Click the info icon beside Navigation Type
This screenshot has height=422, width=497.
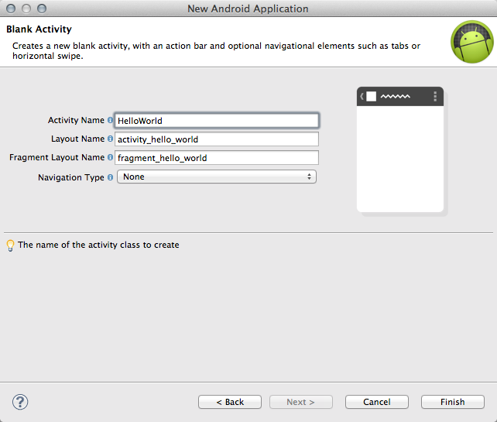[x=110, y=177]
